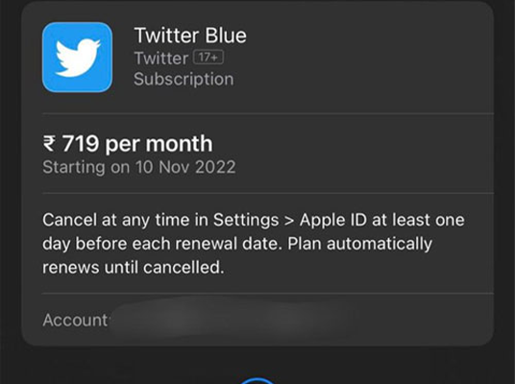The image size is (515, 384).
Task: Tap the Twitter bird app icon
Action: (x=77, y=57)
